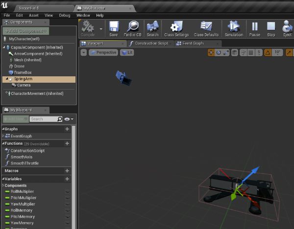Click the My Blueprint search field
Viewport: 294px width, 229px height.
pos(43,119)
